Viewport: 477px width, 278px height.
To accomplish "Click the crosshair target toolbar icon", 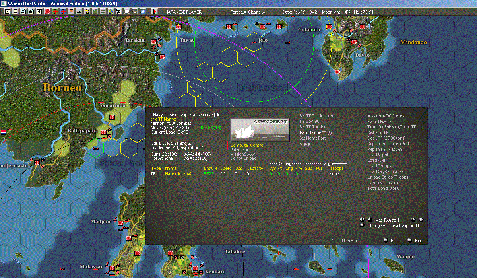I will pos(118,12).
